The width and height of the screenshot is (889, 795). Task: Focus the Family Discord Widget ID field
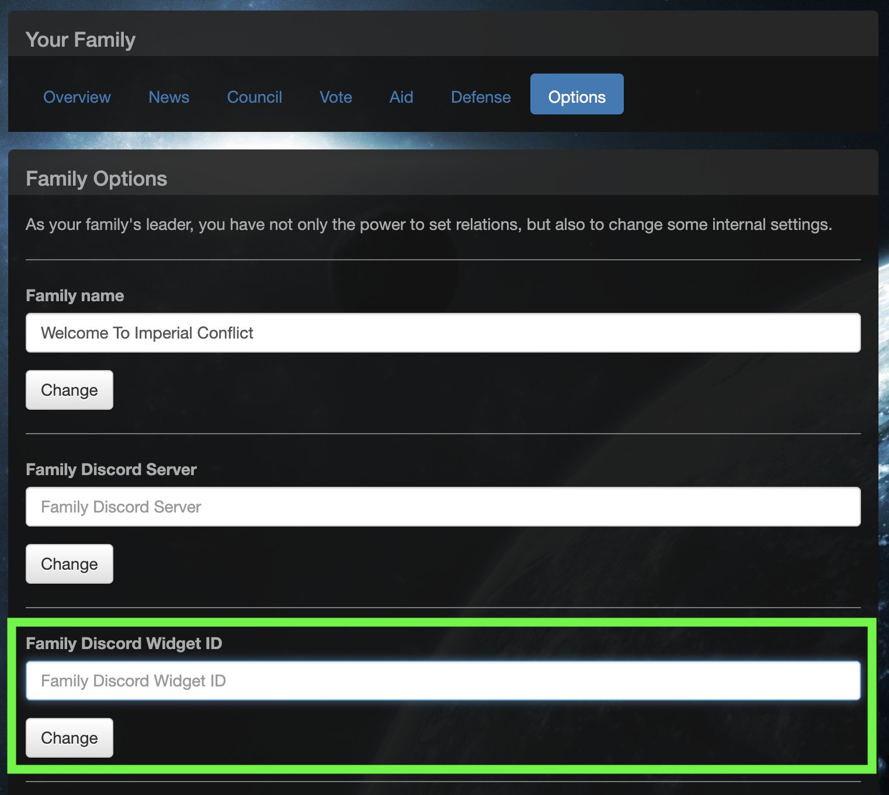coord(443,681)
